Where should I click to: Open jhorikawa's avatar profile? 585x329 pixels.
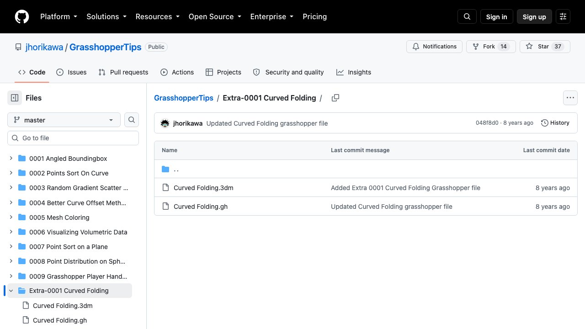[x=165, y=123]
